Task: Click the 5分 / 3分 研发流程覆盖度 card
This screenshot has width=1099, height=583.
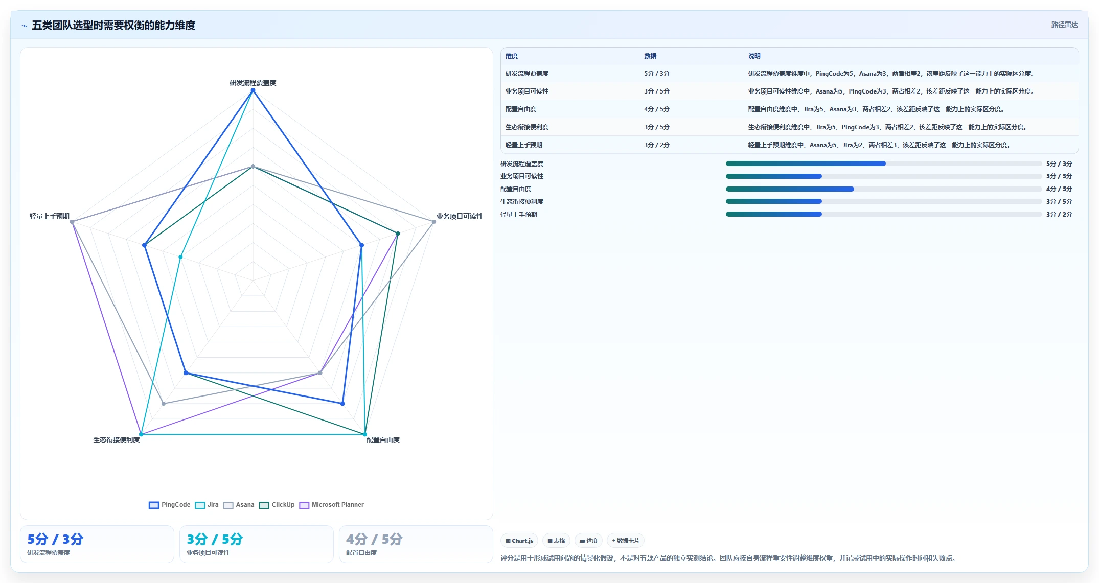Action: point(97,544)
